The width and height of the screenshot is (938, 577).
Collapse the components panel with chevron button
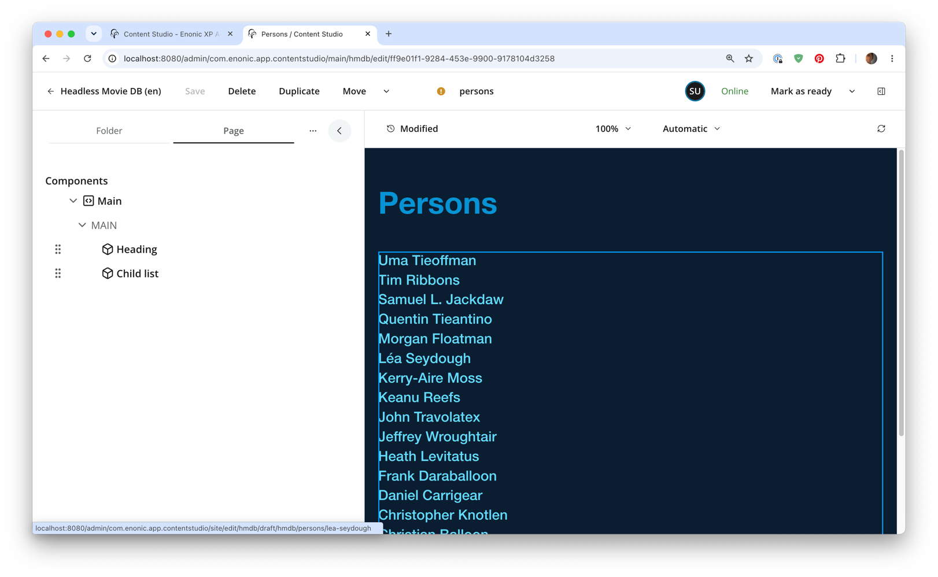(x=339, y=131)
